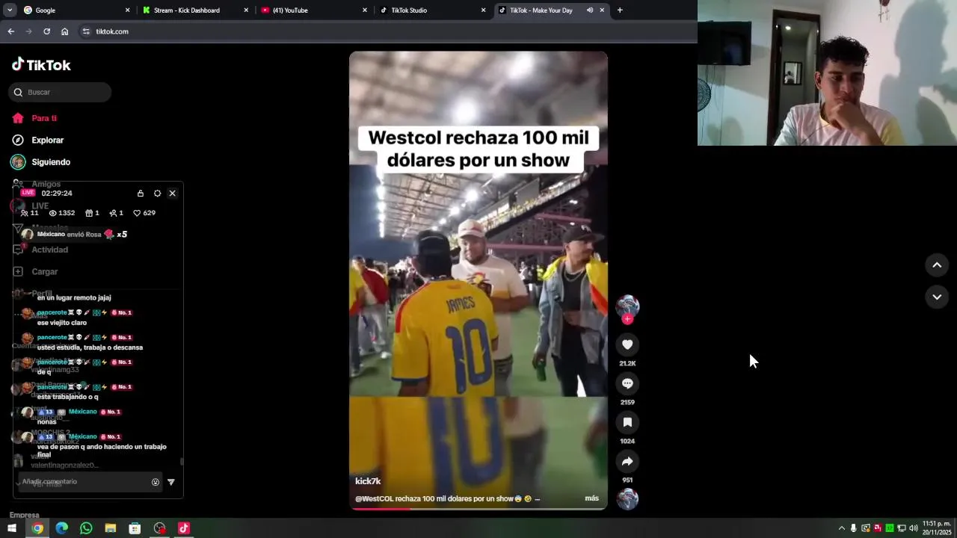Click the LIVE views eye count 1352
The image size is (957, 538).
(x=62, y=213)
